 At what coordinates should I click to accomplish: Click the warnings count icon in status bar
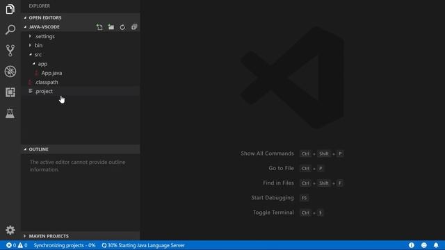point(20,245)
